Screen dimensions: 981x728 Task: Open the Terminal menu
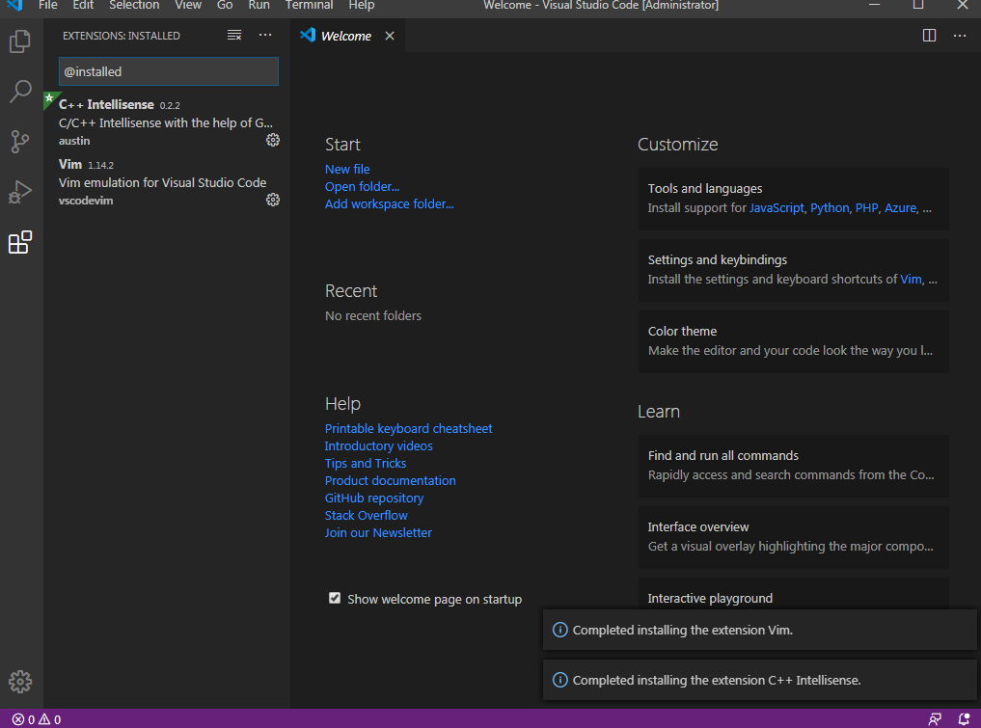[309, 5]
